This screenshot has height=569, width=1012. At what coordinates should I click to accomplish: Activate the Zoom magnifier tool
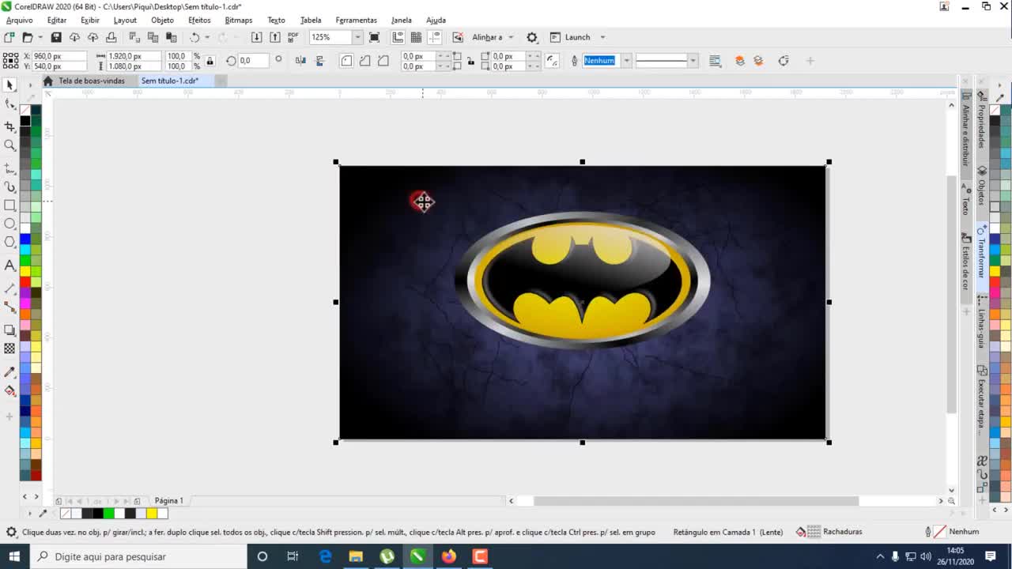pos(9,145)
